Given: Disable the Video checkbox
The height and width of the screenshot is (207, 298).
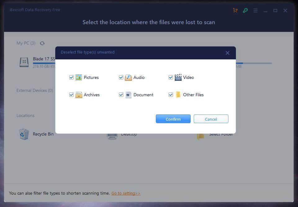Looking at the screenshot, I should (x=171, y=77).
